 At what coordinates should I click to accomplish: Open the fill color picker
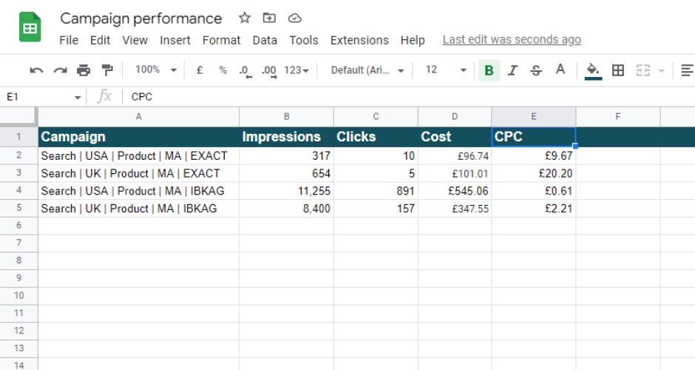coord(592,70)
